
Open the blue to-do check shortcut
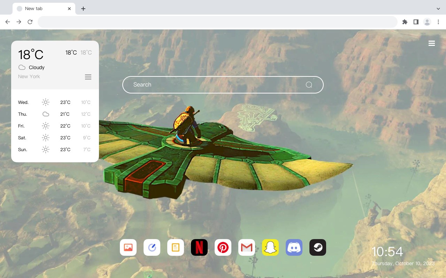pos(152,247)
